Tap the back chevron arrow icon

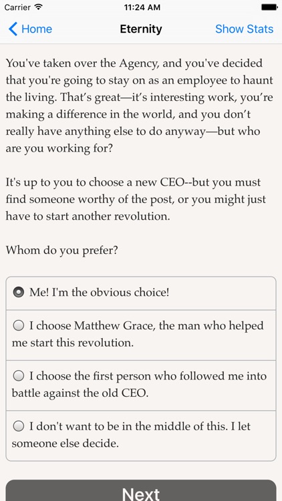point(13,29)
